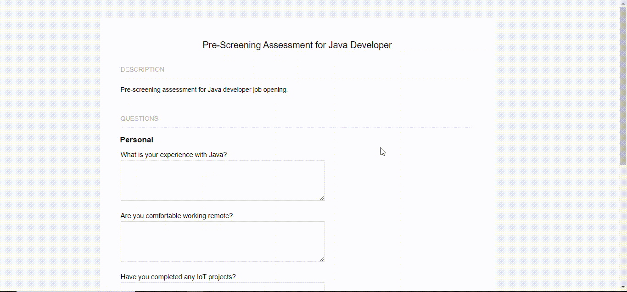627x292 pixels.
Task: Click inside the IoT projects answer box
Action: tap(222, 287)
